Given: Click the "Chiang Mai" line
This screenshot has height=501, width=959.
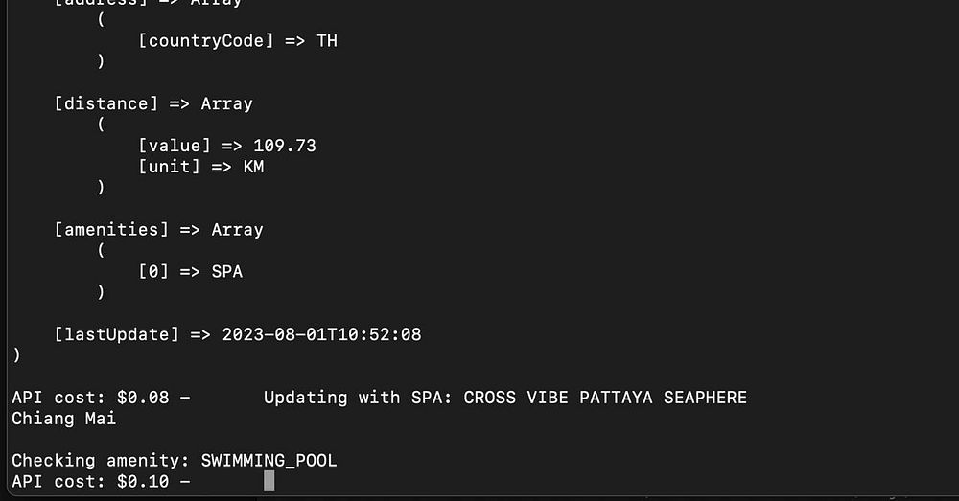Looking at the screenshot, I should (x=64, y=419).
